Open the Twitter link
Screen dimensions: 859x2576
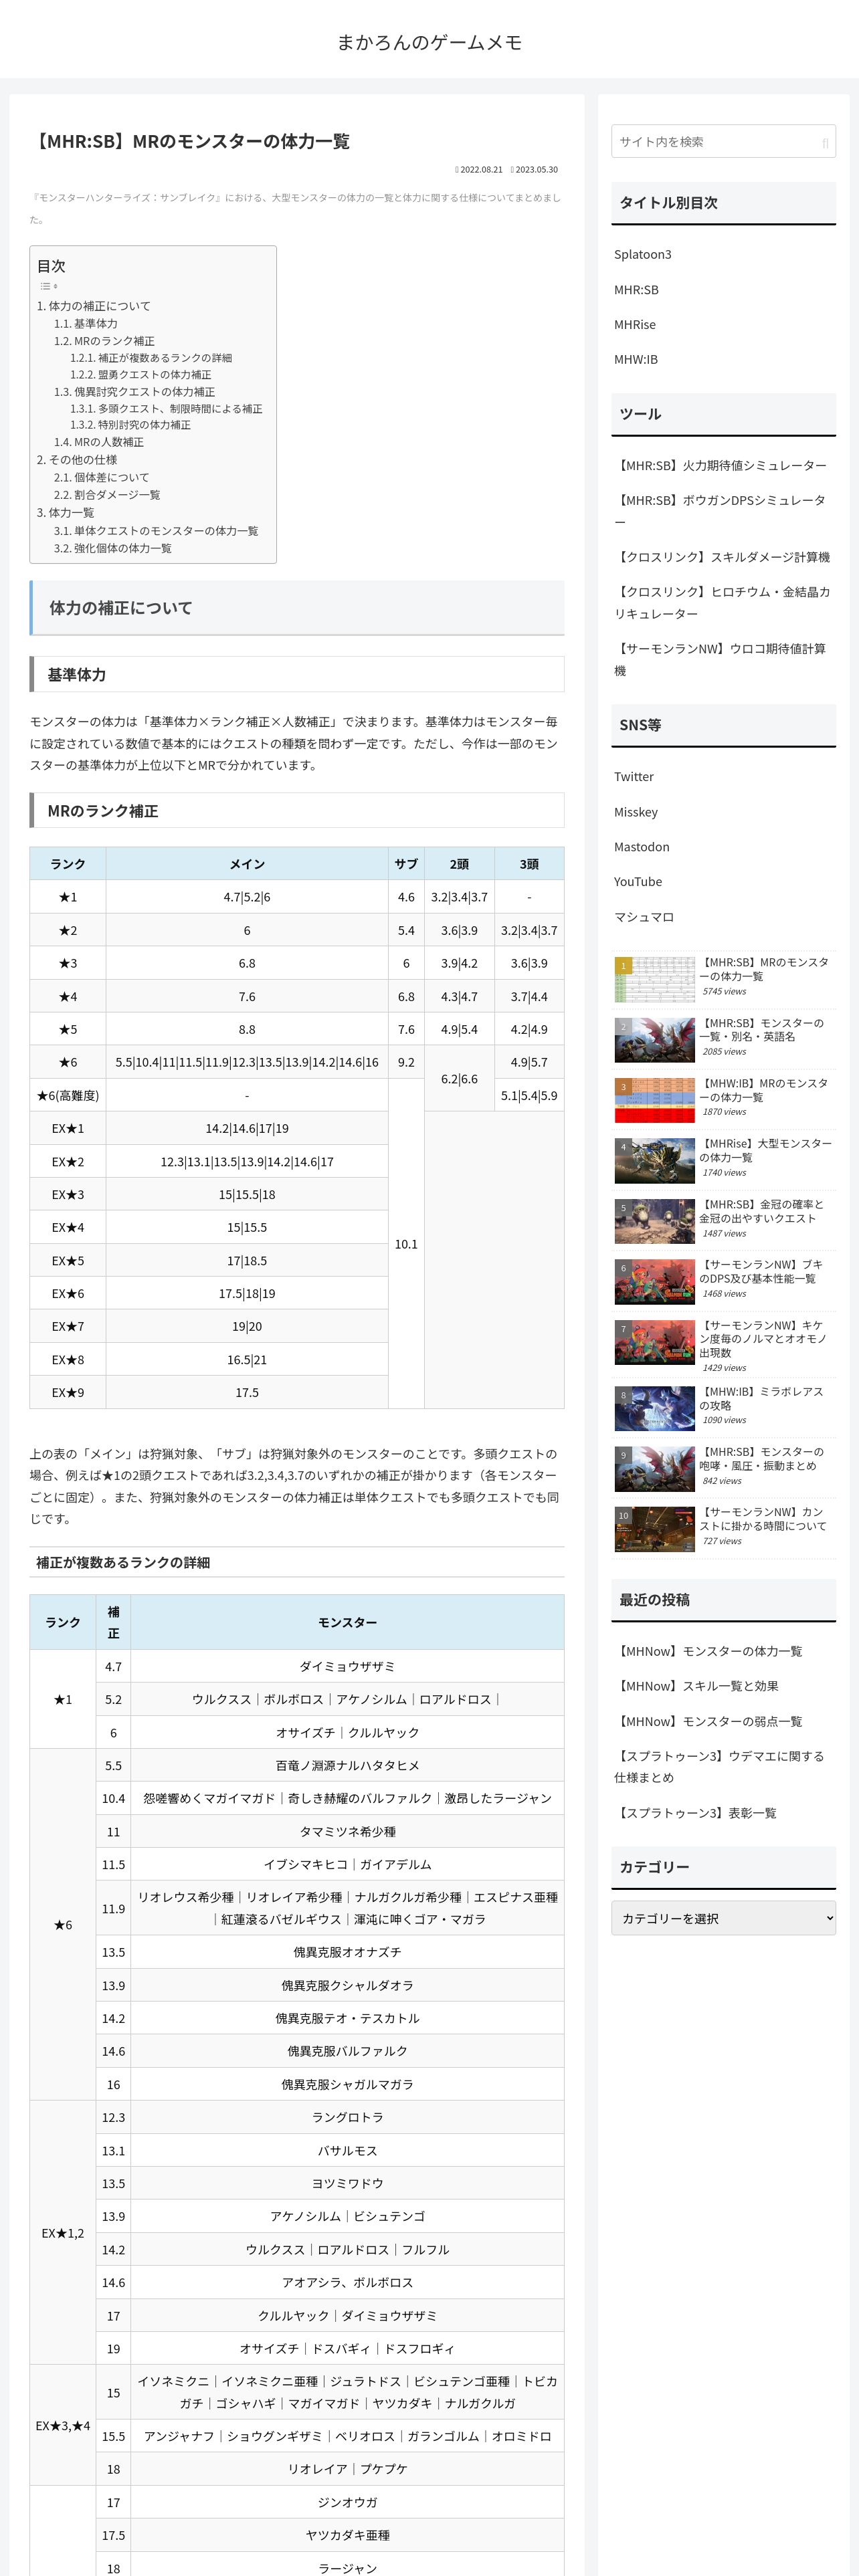tap(634, 777)
